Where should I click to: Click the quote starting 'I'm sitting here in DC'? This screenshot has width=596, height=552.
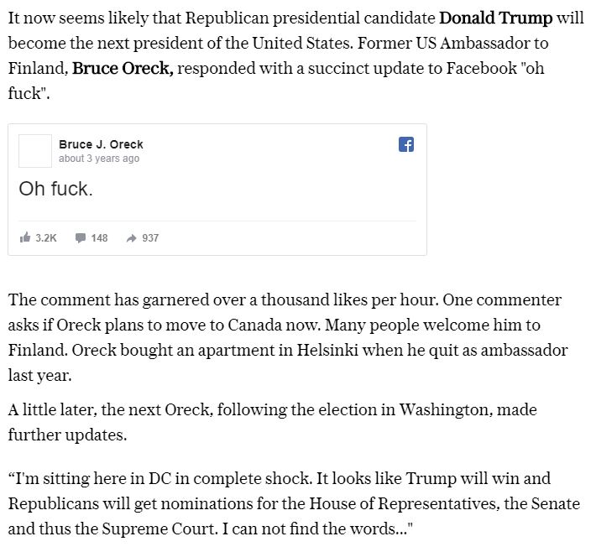click(294, 503)
